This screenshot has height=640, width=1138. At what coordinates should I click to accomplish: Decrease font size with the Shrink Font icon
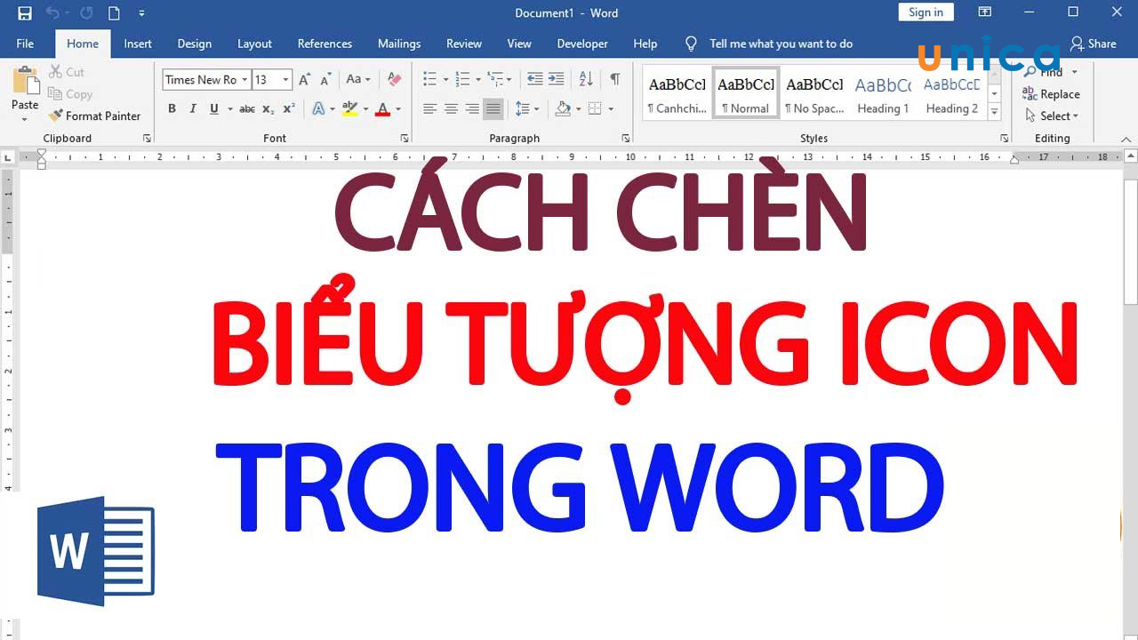(325, 80)
